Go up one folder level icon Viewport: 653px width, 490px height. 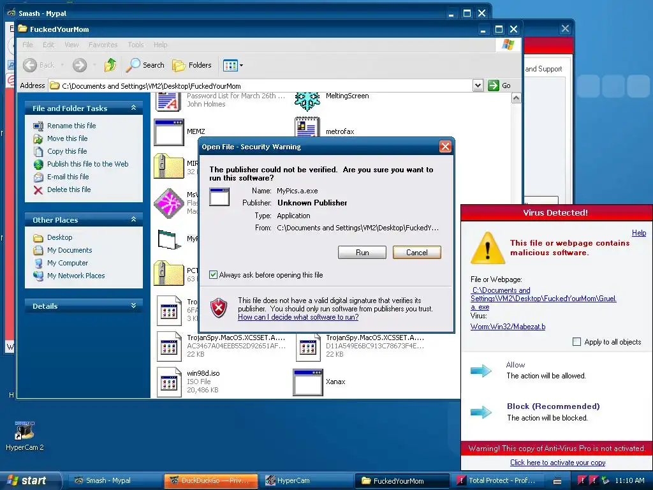(110, 65)
